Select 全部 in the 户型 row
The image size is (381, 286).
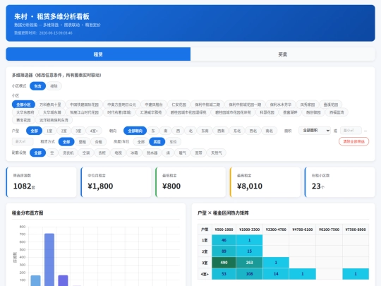pos(35,131)
